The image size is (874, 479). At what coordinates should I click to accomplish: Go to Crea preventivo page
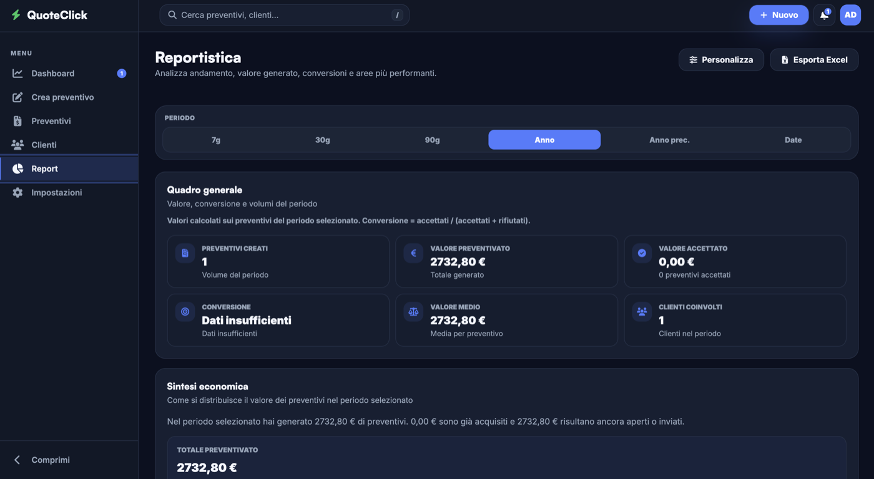(69, 97)
